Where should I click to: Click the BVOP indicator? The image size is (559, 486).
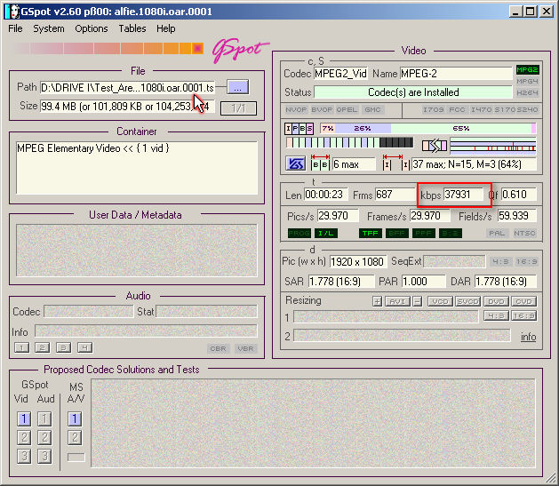322,110
